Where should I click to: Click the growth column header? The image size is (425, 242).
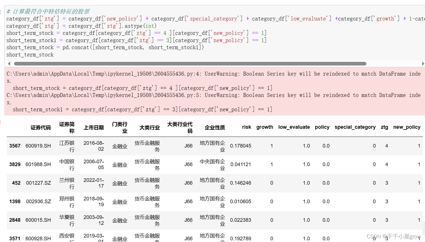click(x=265, y=127)
